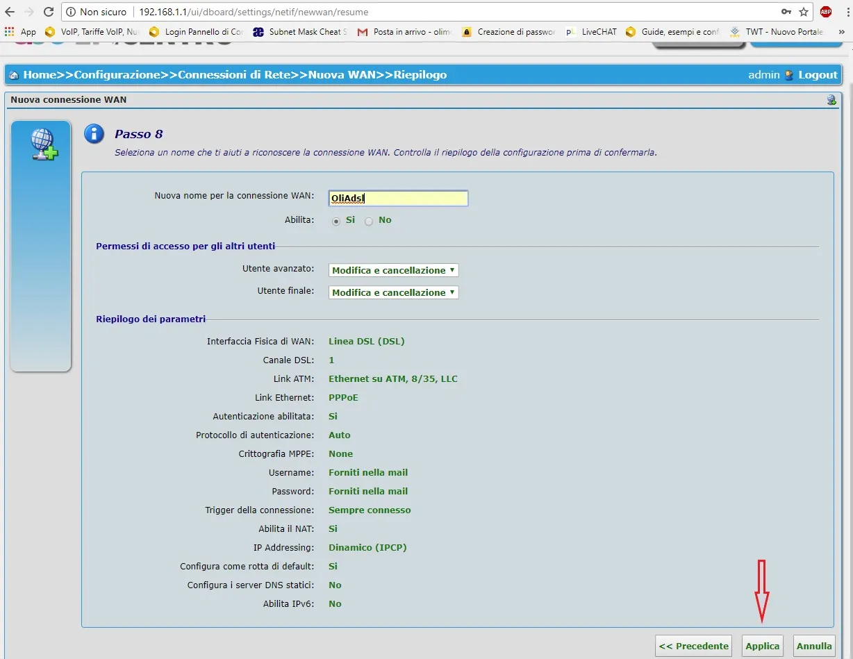The image size is (853, 659).
Task: Click the Logout link
Action: pyautogui.click(x=818, y=75)
